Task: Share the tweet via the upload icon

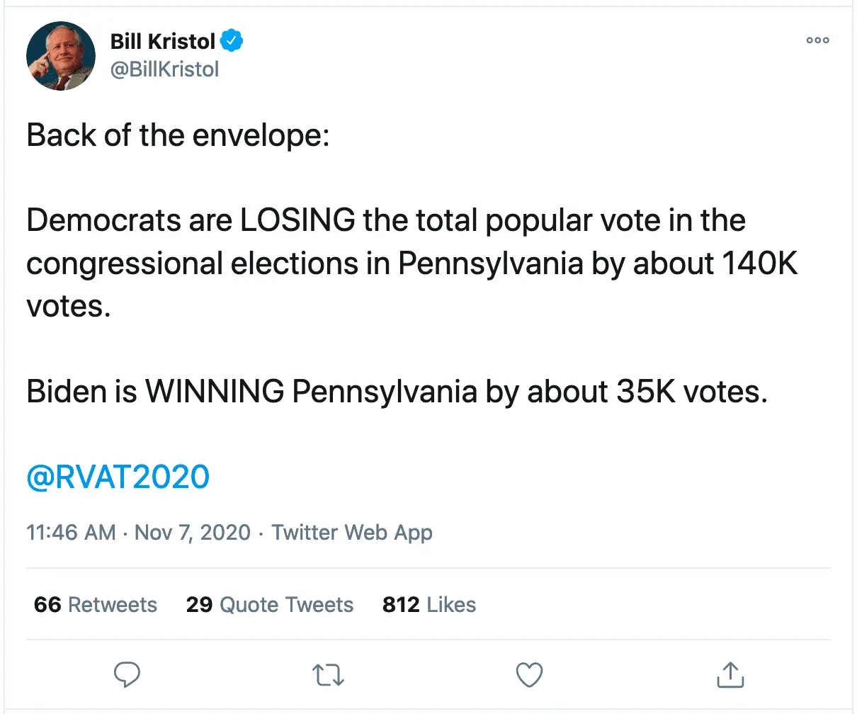Action: coord(730,675)
